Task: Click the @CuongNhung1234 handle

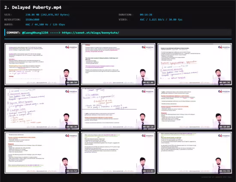Action: click(35, 33)
